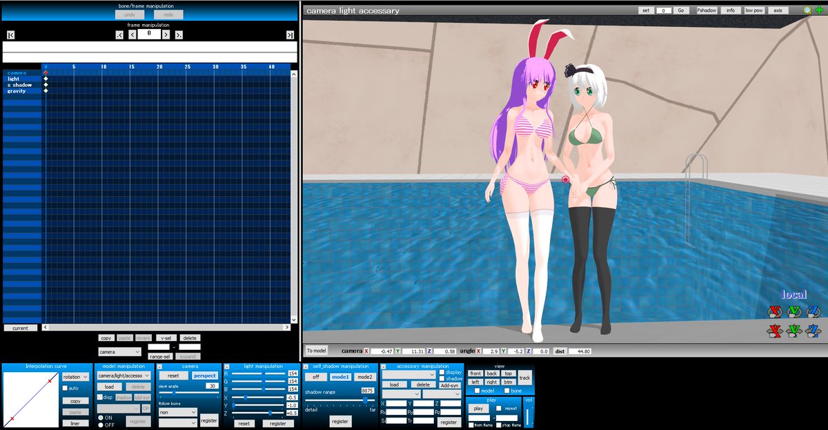Adjust the view angle slider
828x430 pixels.
click(x=189, y=392)
